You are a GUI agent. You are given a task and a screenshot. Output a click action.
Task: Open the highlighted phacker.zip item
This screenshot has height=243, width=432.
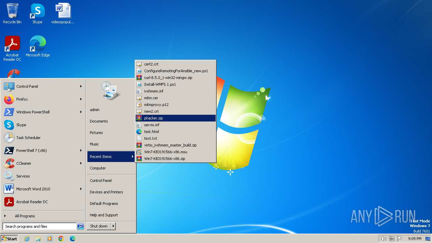click(175, 118)
